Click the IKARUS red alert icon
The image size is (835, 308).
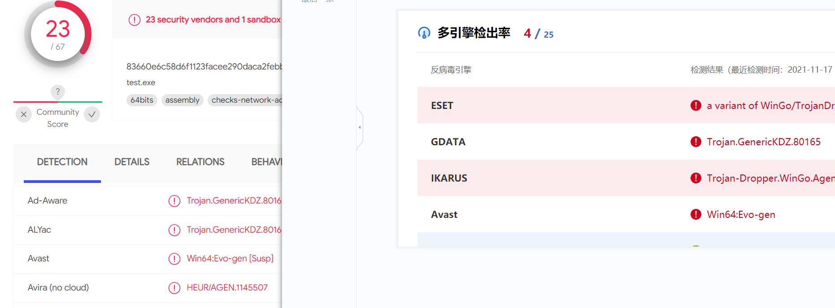696,178
